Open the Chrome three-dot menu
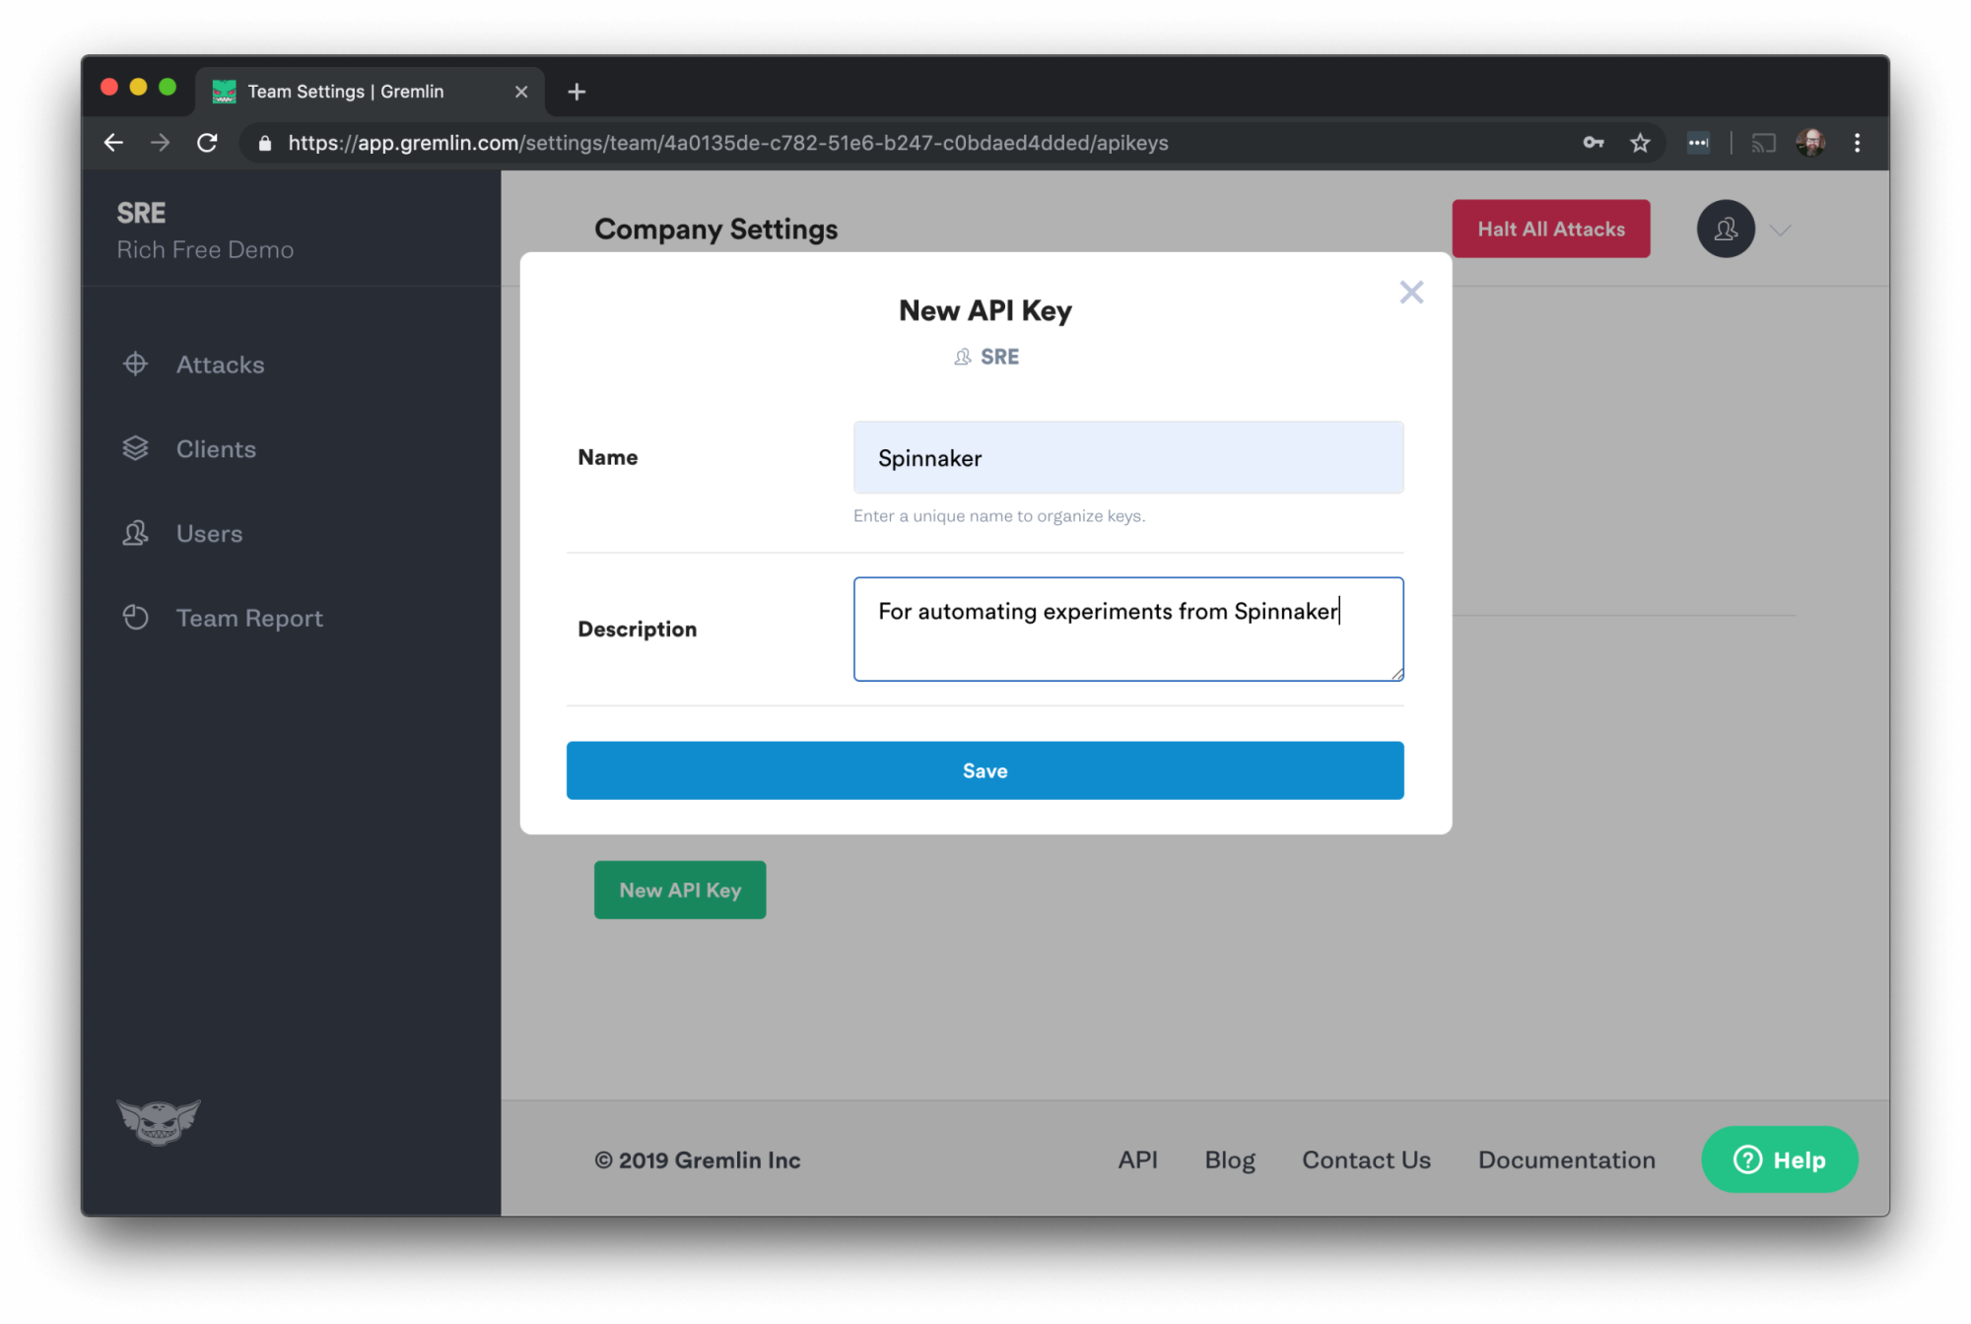The image size is (1971, 1324). pos(1857,143)
